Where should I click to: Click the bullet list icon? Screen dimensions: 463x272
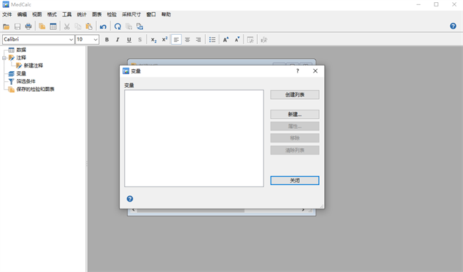(x=212, y=40)
